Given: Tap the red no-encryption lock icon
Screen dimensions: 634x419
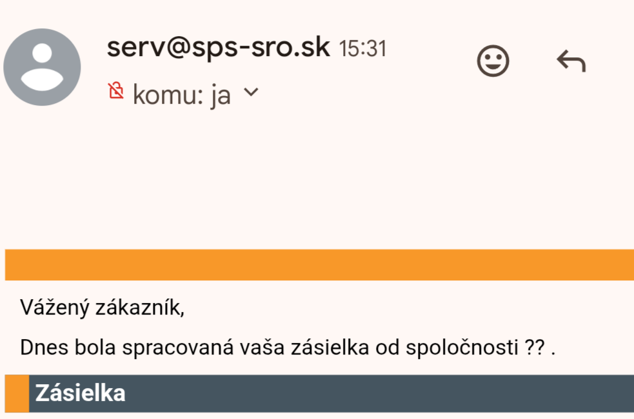Looking at the screenshot, I should pos(116,92).
